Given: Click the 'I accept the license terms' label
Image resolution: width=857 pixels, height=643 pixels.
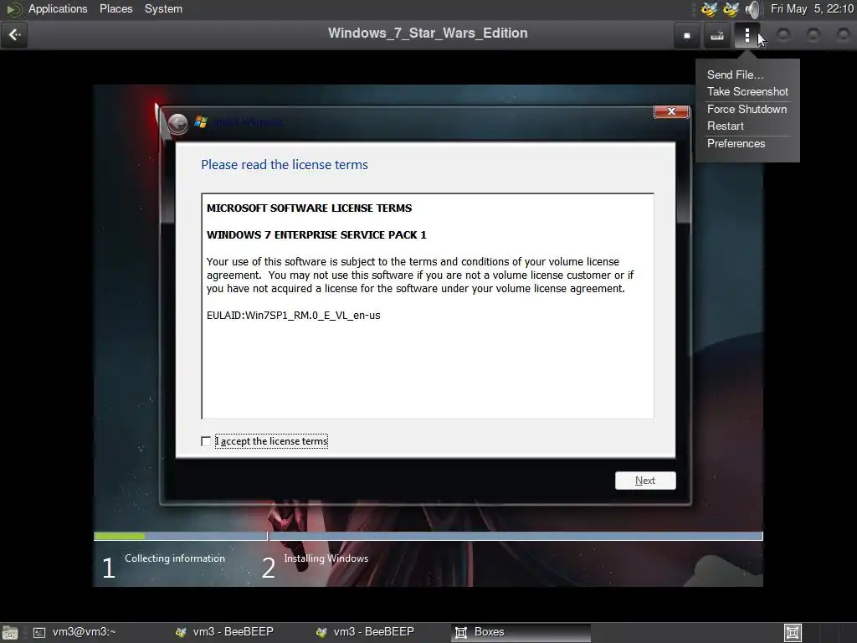Looking at the screenshot, I should point(272,441).
